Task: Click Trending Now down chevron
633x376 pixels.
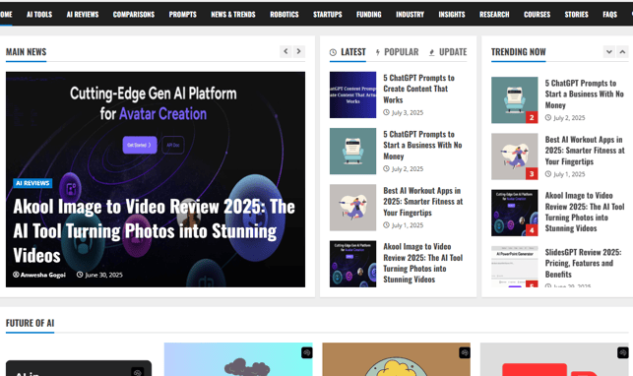Action: tap(609, 51)
